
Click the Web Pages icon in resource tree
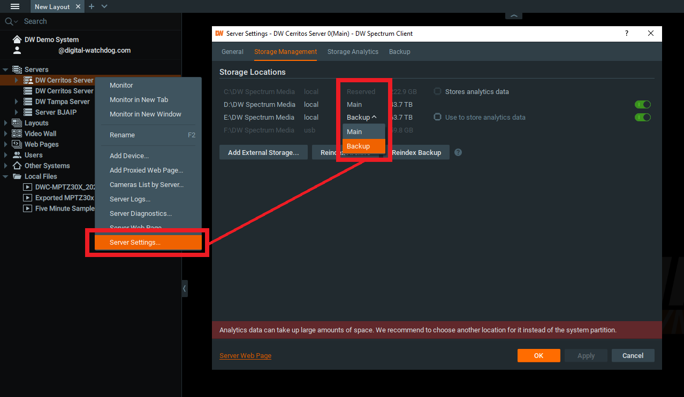tap(17, 144)
